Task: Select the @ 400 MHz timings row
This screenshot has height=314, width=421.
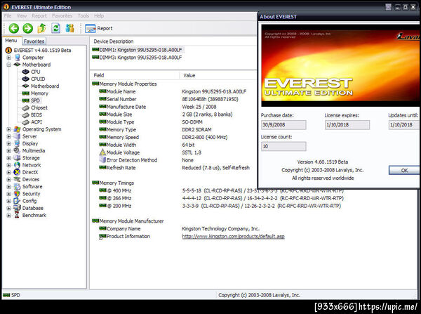Action: tap(221, 191)
